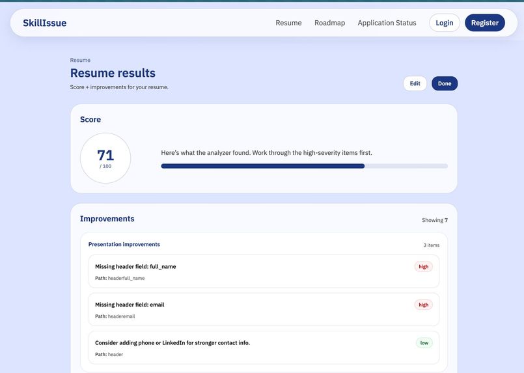Click the 71 / 100 score circle
Image resolution: width=524 pixels, height=373 pixels.
click(x=105, y=158)
